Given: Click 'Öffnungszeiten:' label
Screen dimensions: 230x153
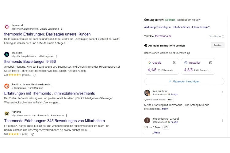Looking at the screenshot, I should 154,20.
